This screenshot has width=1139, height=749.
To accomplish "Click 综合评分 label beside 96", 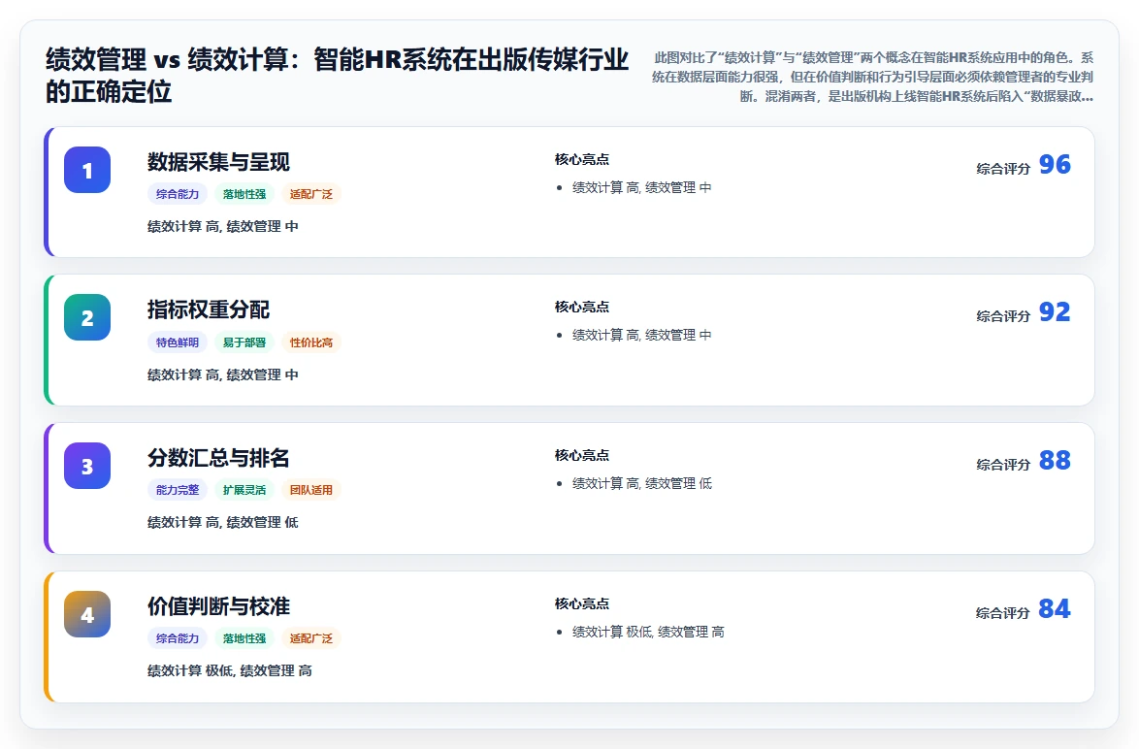I will point(1003,169).
